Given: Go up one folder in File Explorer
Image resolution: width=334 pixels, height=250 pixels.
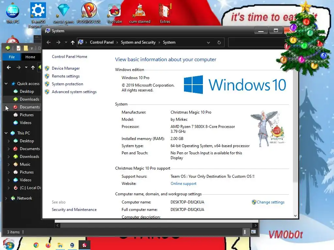Looking at the screenshot, I should tap(33, 68).
